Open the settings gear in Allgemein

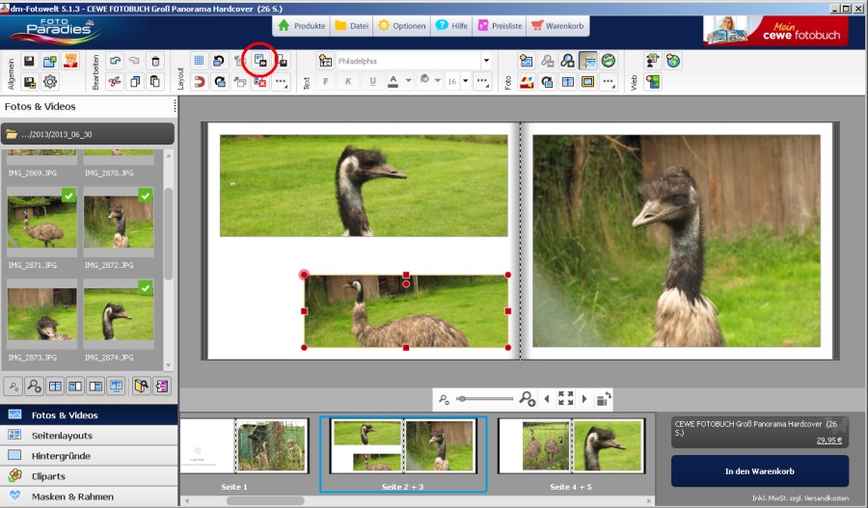[x=50, y=82]
